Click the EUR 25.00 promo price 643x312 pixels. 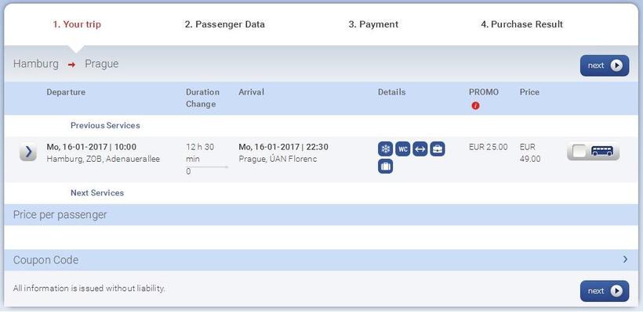click(x=488, y=147)
